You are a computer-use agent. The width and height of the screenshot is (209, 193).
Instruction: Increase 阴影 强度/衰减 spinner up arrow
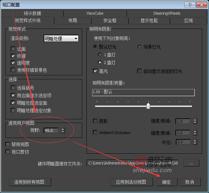(195, 120)
